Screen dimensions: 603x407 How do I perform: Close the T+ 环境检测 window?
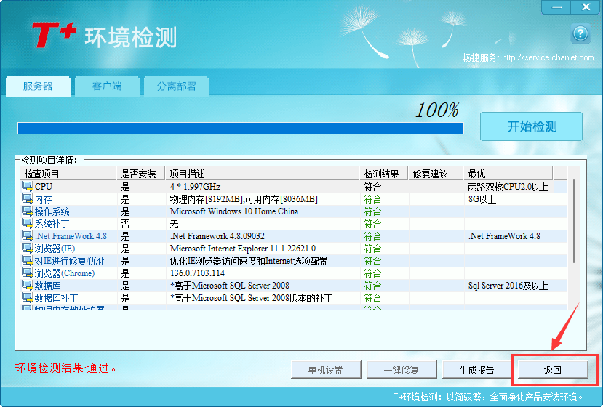click(x=586, y=7)
